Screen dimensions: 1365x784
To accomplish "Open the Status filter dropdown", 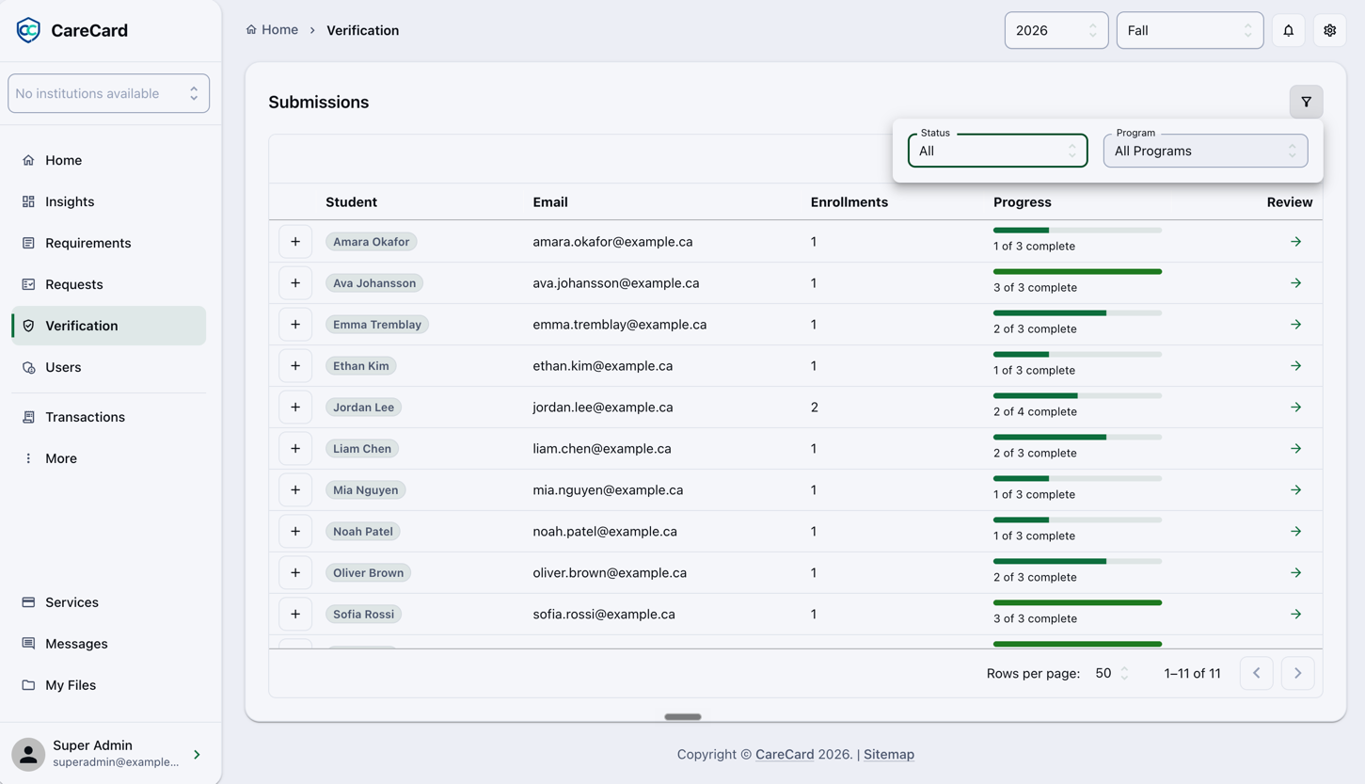I will pyautogui.click(x=997, y=151).
